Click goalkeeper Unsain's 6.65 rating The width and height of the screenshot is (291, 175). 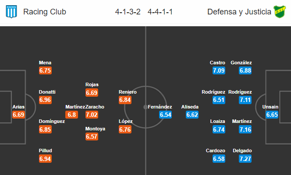tap(272, 115)
